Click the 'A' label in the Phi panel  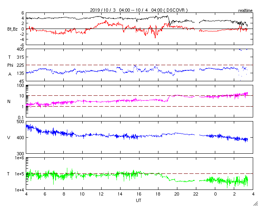tap(10, 74)
